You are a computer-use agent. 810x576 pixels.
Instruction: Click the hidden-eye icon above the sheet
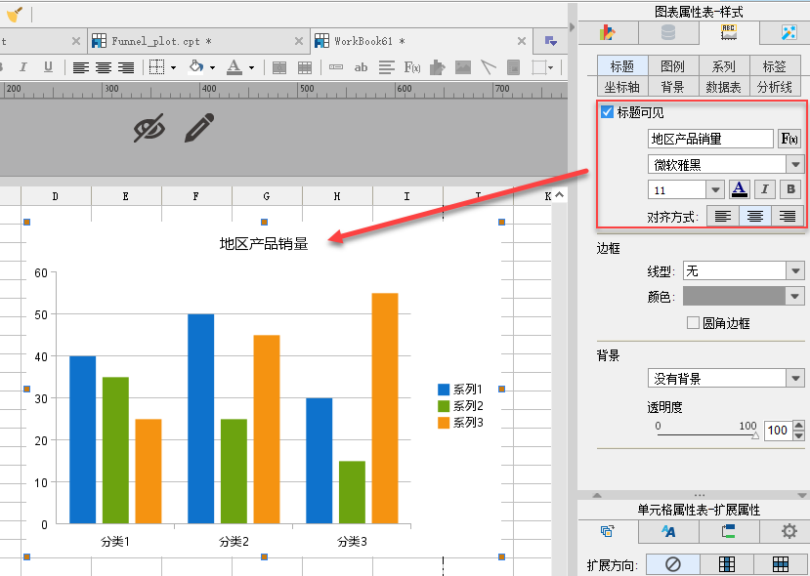coord(149,128)
